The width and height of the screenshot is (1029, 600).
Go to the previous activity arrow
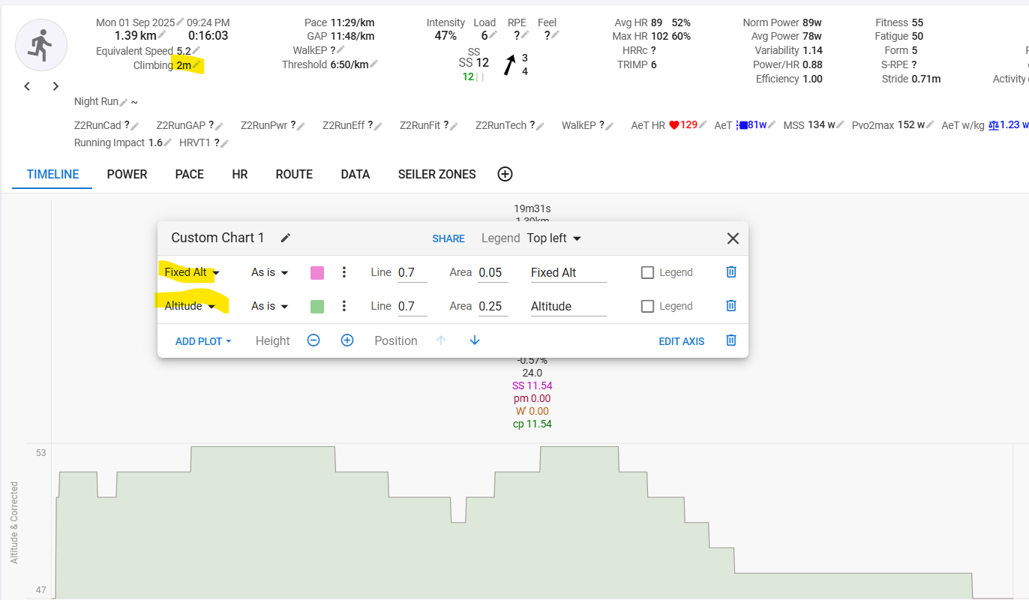click(27, 86)
